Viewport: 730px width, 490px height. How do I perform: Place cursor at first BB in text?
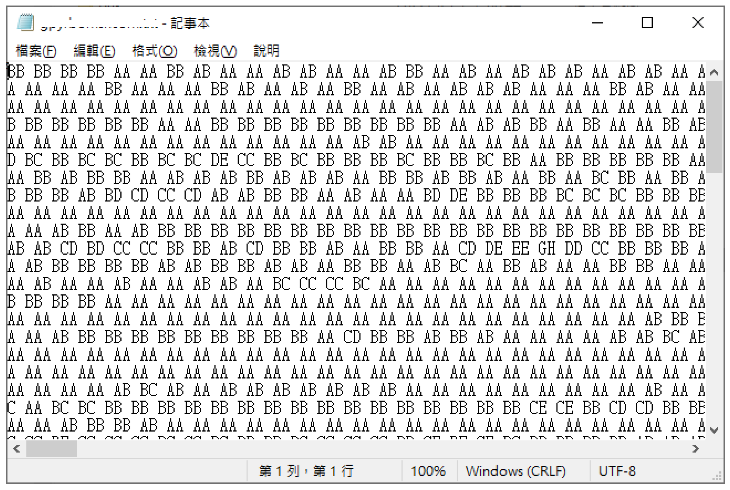16,71
